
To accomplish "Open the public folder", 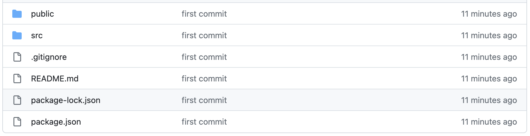I will point(42,14).
